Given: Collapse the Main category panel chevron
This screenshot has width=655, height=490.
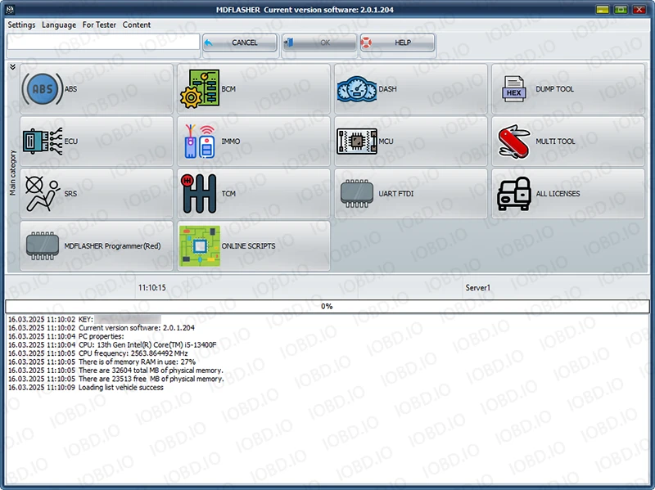Looking at the screenshot, I should [13, 67].
